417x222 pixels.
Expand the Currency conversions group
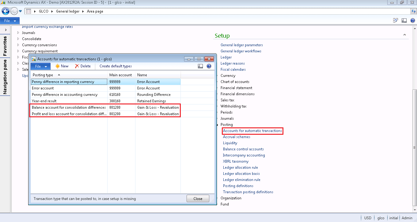(x=18, y=45)
